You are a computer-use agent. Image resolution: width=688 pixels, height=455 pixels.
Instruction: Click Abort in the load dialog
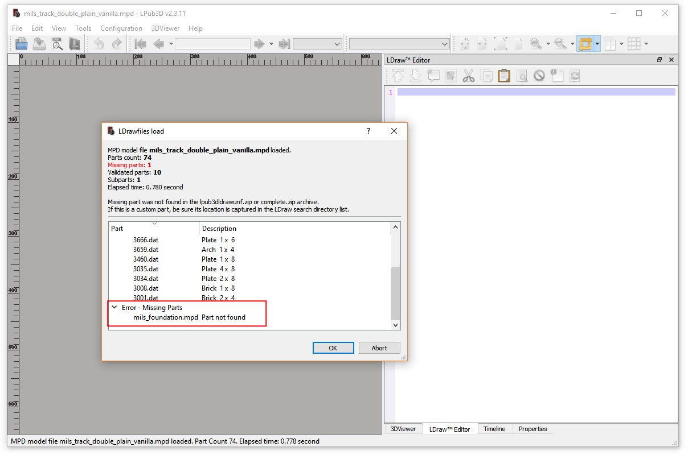(x=379, y=348)
